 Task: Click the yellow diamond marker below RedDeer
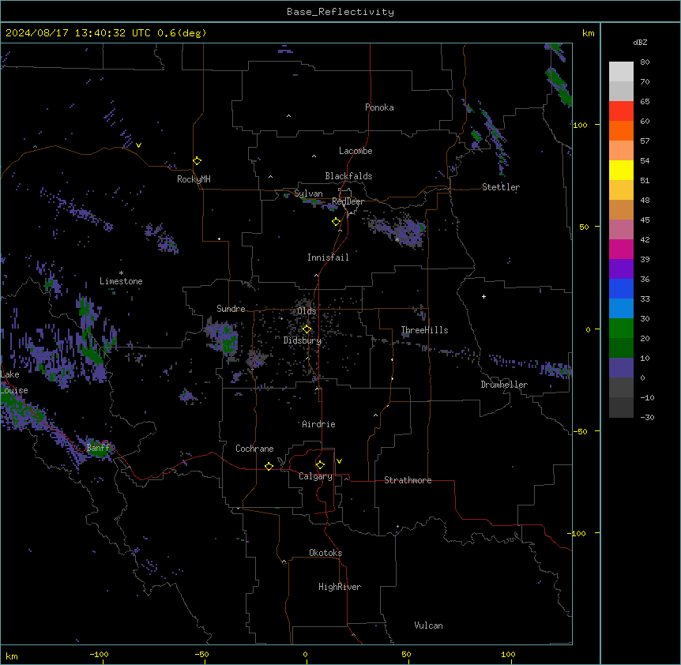pos(336,222)
